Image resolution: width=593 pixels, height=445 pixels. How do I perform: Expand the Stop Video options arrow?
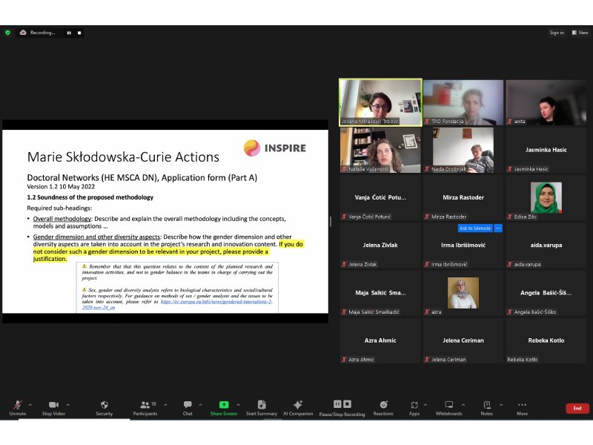tap(69, 405)
